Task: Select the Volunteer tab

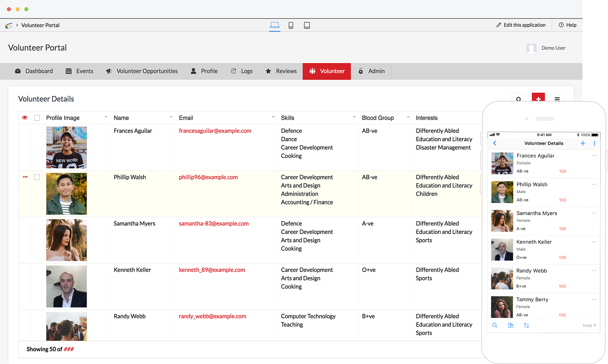Action: 327,71
